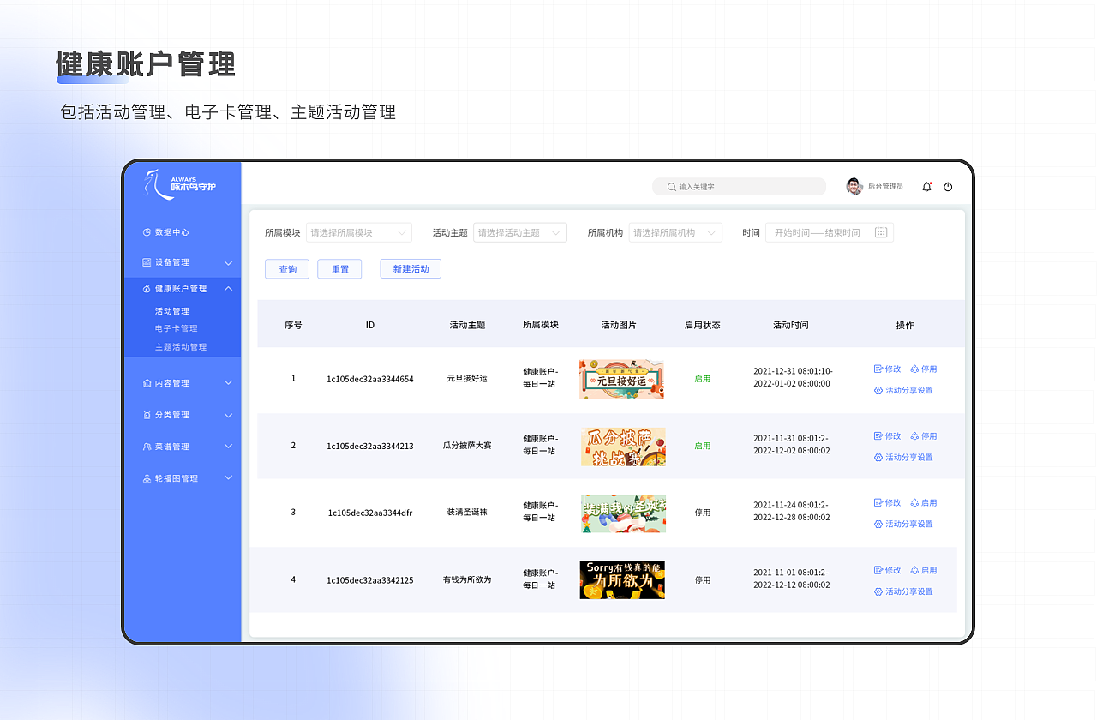Viewport: 1097px width, 720px height.
Task: Open the 活动主题 dropdown selector
Action: click(519, 232)
